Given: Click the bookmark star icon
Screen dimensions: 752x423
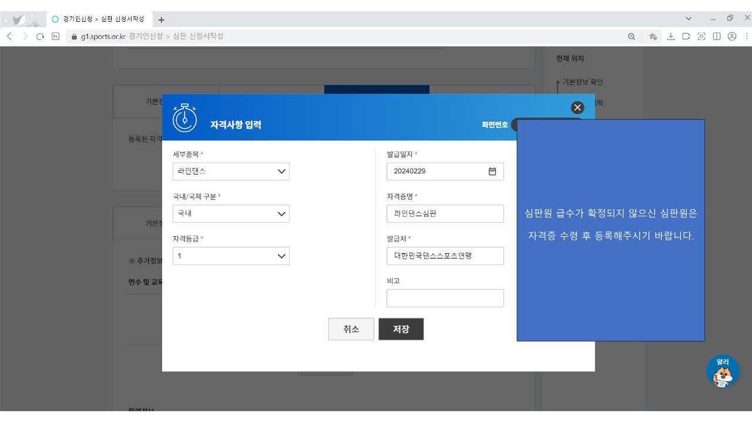Looking at the screenshot, I should pyautogui.click(x=653, y=36).
